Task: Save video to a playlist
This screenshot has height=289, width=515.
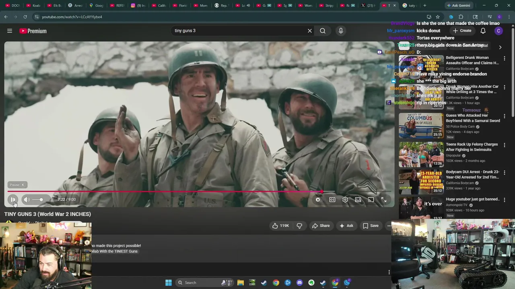Action: (371, 226)
